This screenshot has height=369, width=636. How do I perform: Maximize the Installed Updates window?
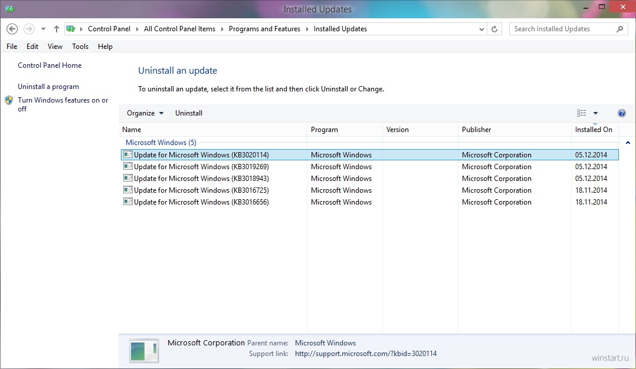coord(602,7)
